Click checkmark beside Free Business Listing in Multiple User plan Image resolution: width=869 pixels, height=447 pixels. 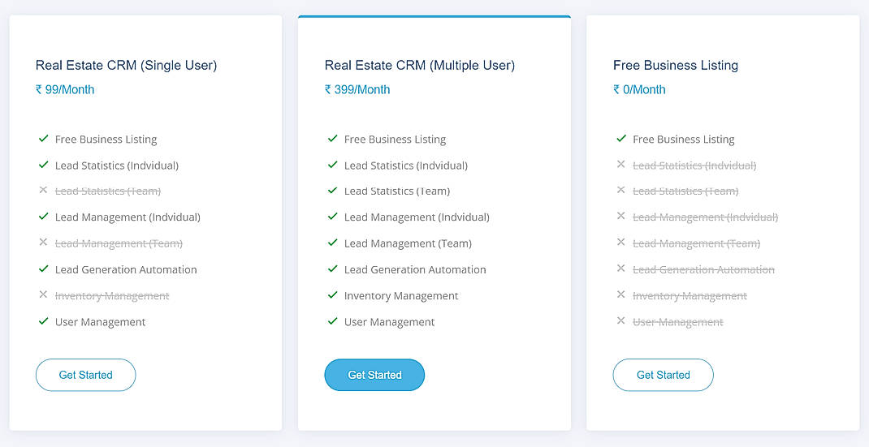pos(332,139)
